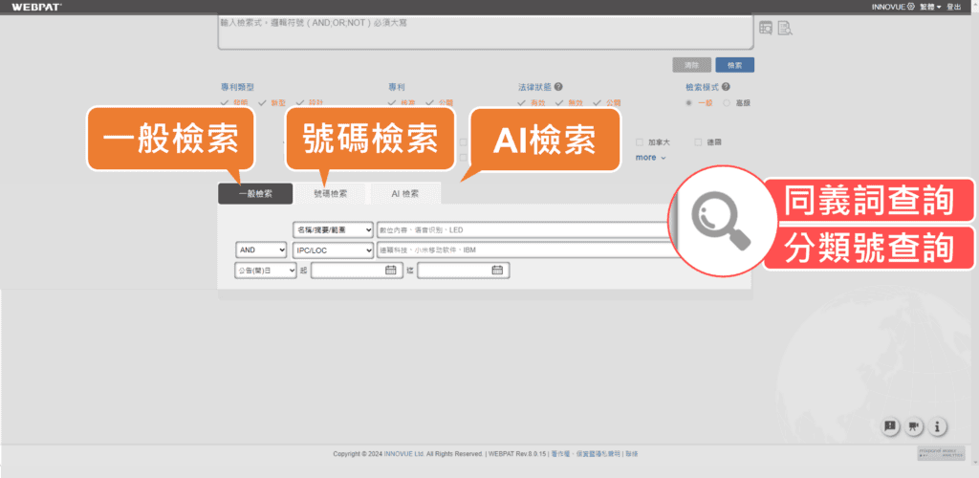Switch to the 號碼檢索 tab

tap(330, 193)
